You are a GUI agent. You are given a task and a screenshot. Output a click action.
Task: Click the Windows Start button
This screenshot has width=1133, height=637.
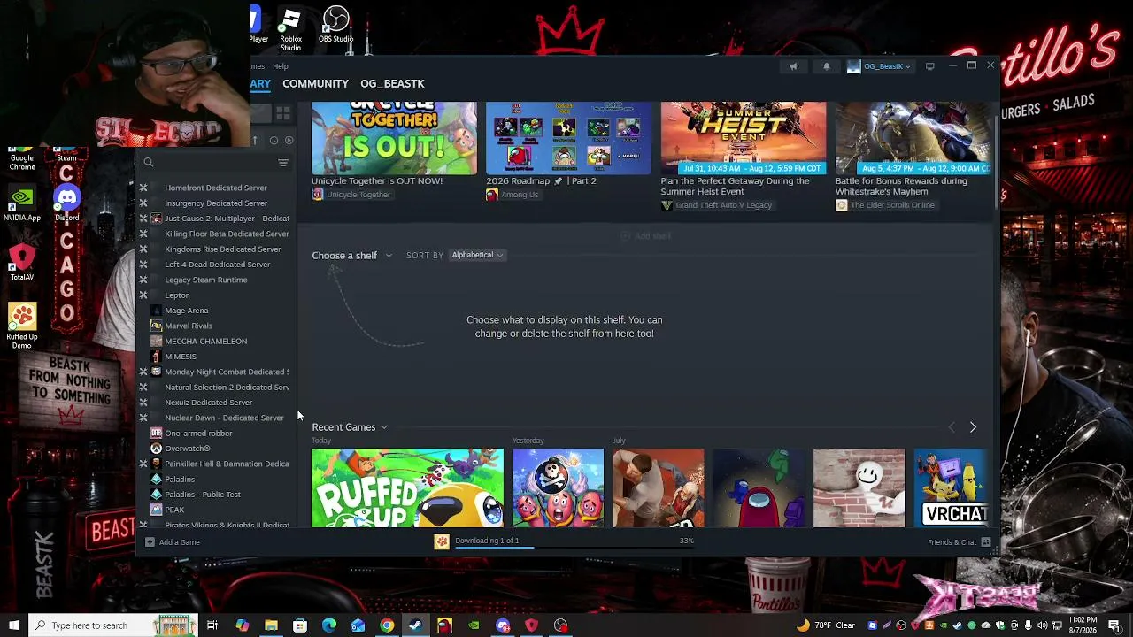coord(13,625)
